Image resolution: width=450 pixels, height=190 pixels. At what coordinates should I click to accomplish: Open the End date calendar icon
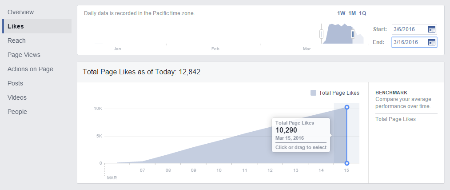[x=432, y=42]
